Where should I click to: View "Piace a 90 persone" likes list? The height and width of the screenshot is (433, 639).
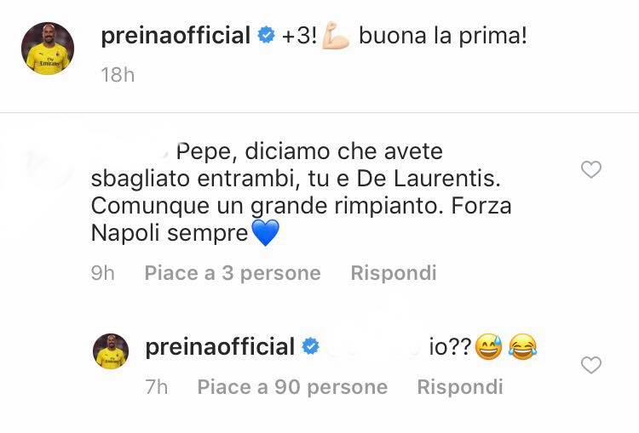click(x=292, y=387)
